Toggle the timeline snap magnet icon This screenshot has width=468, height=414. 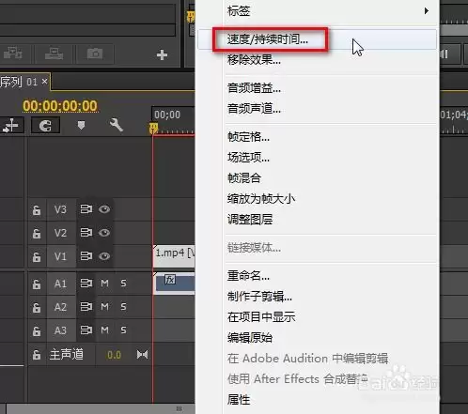(45, 126)
